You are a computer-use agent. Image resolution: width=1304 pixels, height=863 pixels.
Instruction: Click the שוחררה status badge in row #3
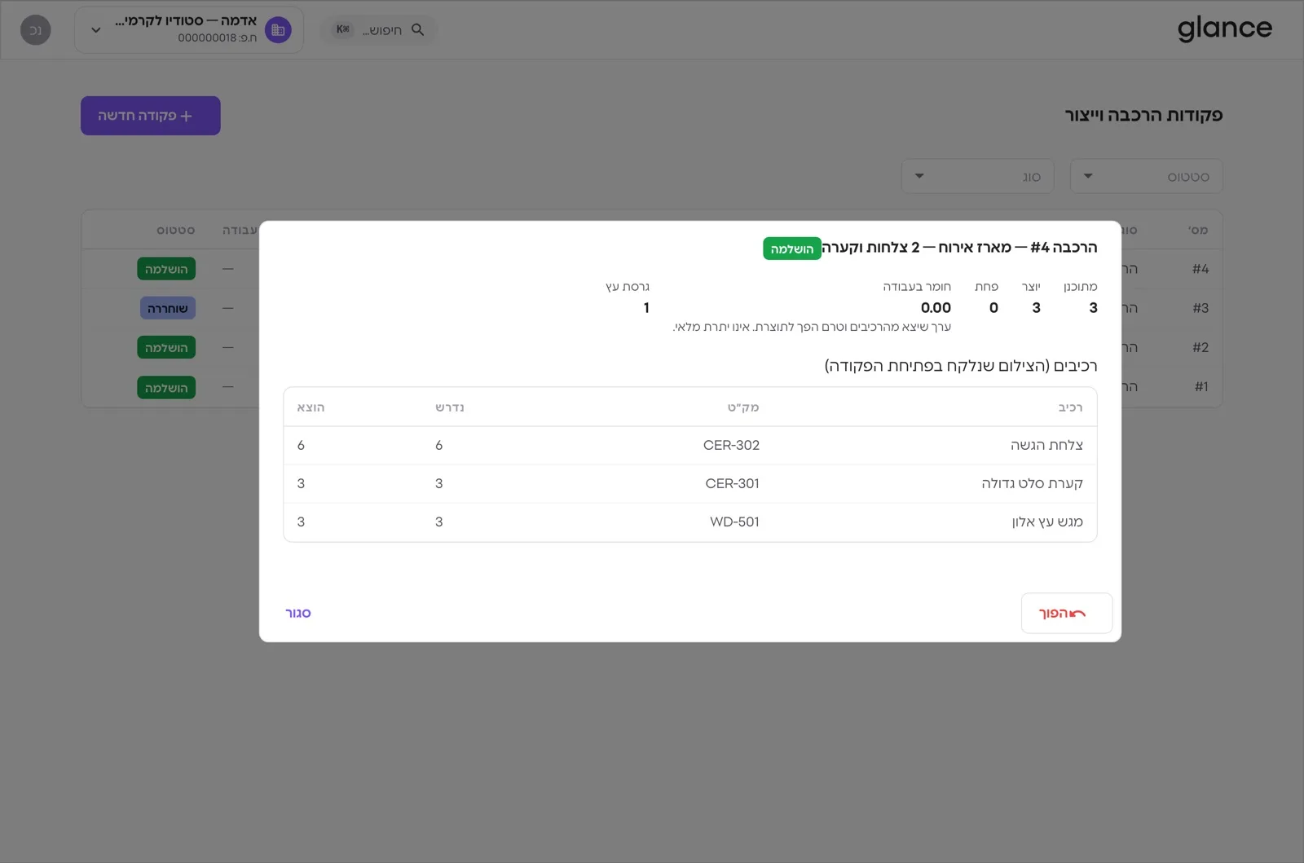tap(167, 308)
